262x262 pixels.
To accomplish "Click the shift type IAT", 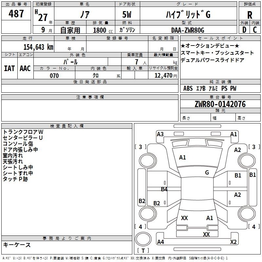I will pos(9,68).
